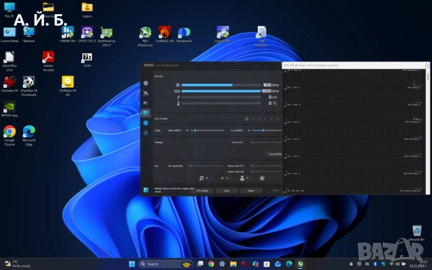
Task: Open CPUID CPU-Z desktop shortcut
Action: 87,34
